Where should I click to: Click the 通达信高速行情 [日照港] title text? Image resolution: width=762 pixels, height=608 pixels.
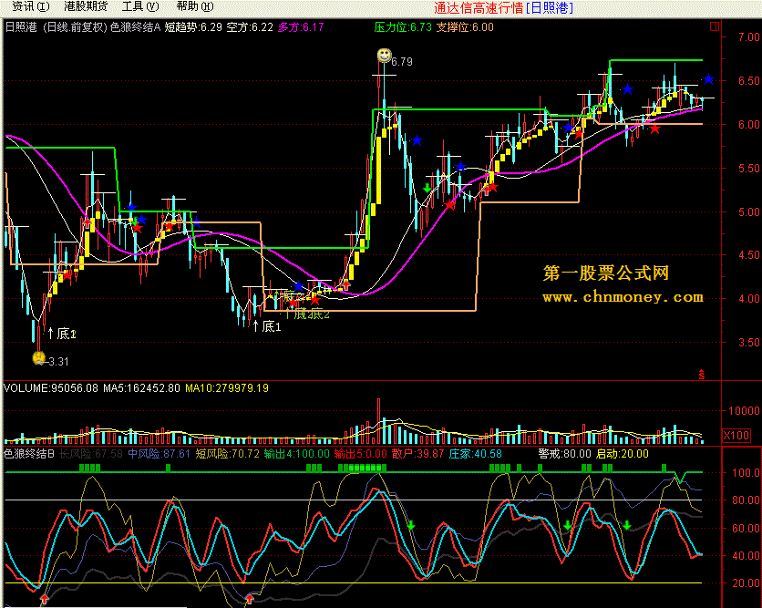pyautogui.click(x=503, y=8)
